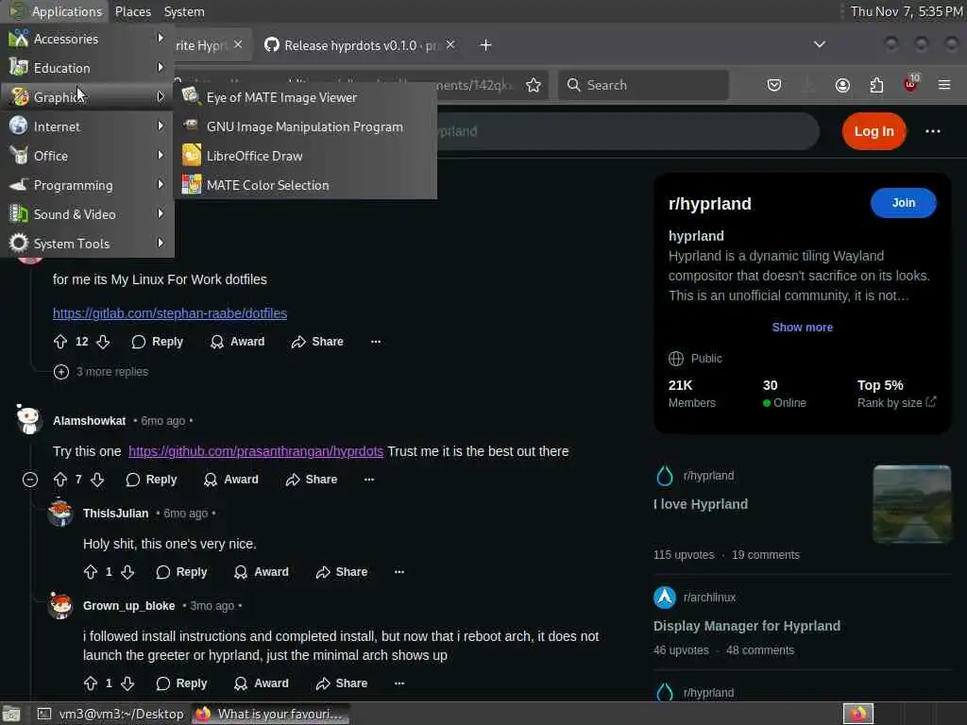The height and width of the screenshot is (725, 967).
Task: Close the Release hyprdots tab
Action: [450, 44]
